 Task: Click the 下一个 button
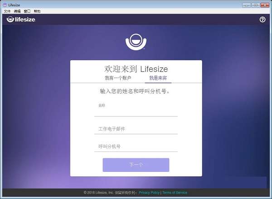coord(136,165)
